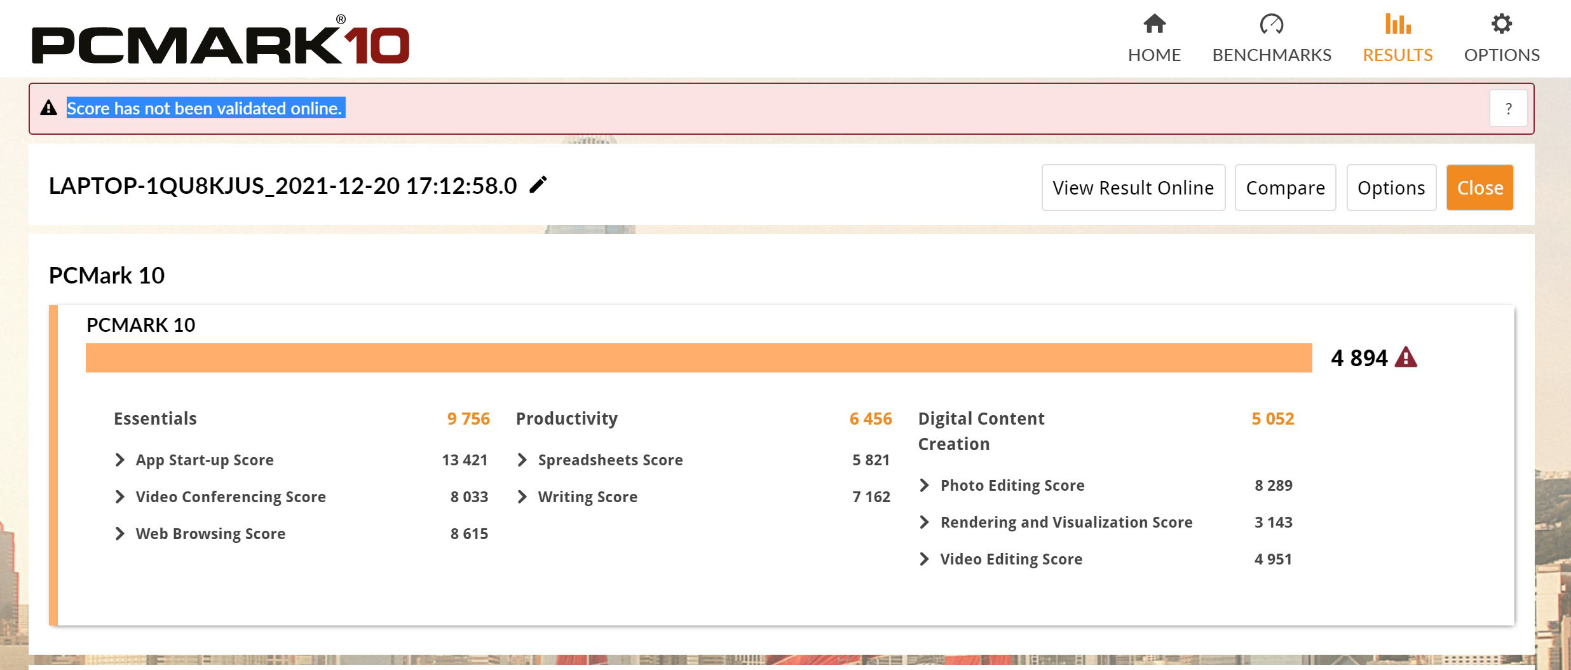Click the 'PCMark 10' section title

pyautogui.click(x=107, y=275)
